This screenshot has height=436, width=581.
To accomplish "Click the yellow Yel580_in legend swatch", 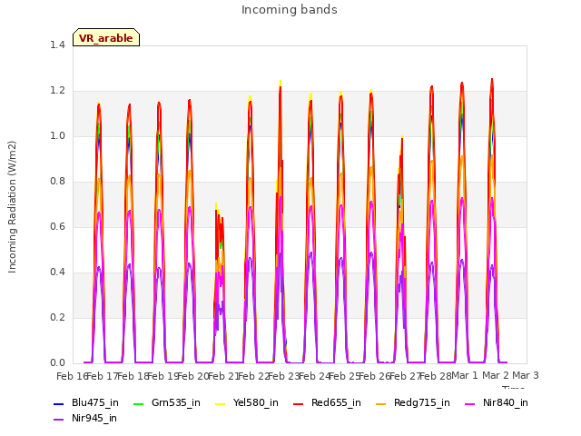I will tap(220, 403).
